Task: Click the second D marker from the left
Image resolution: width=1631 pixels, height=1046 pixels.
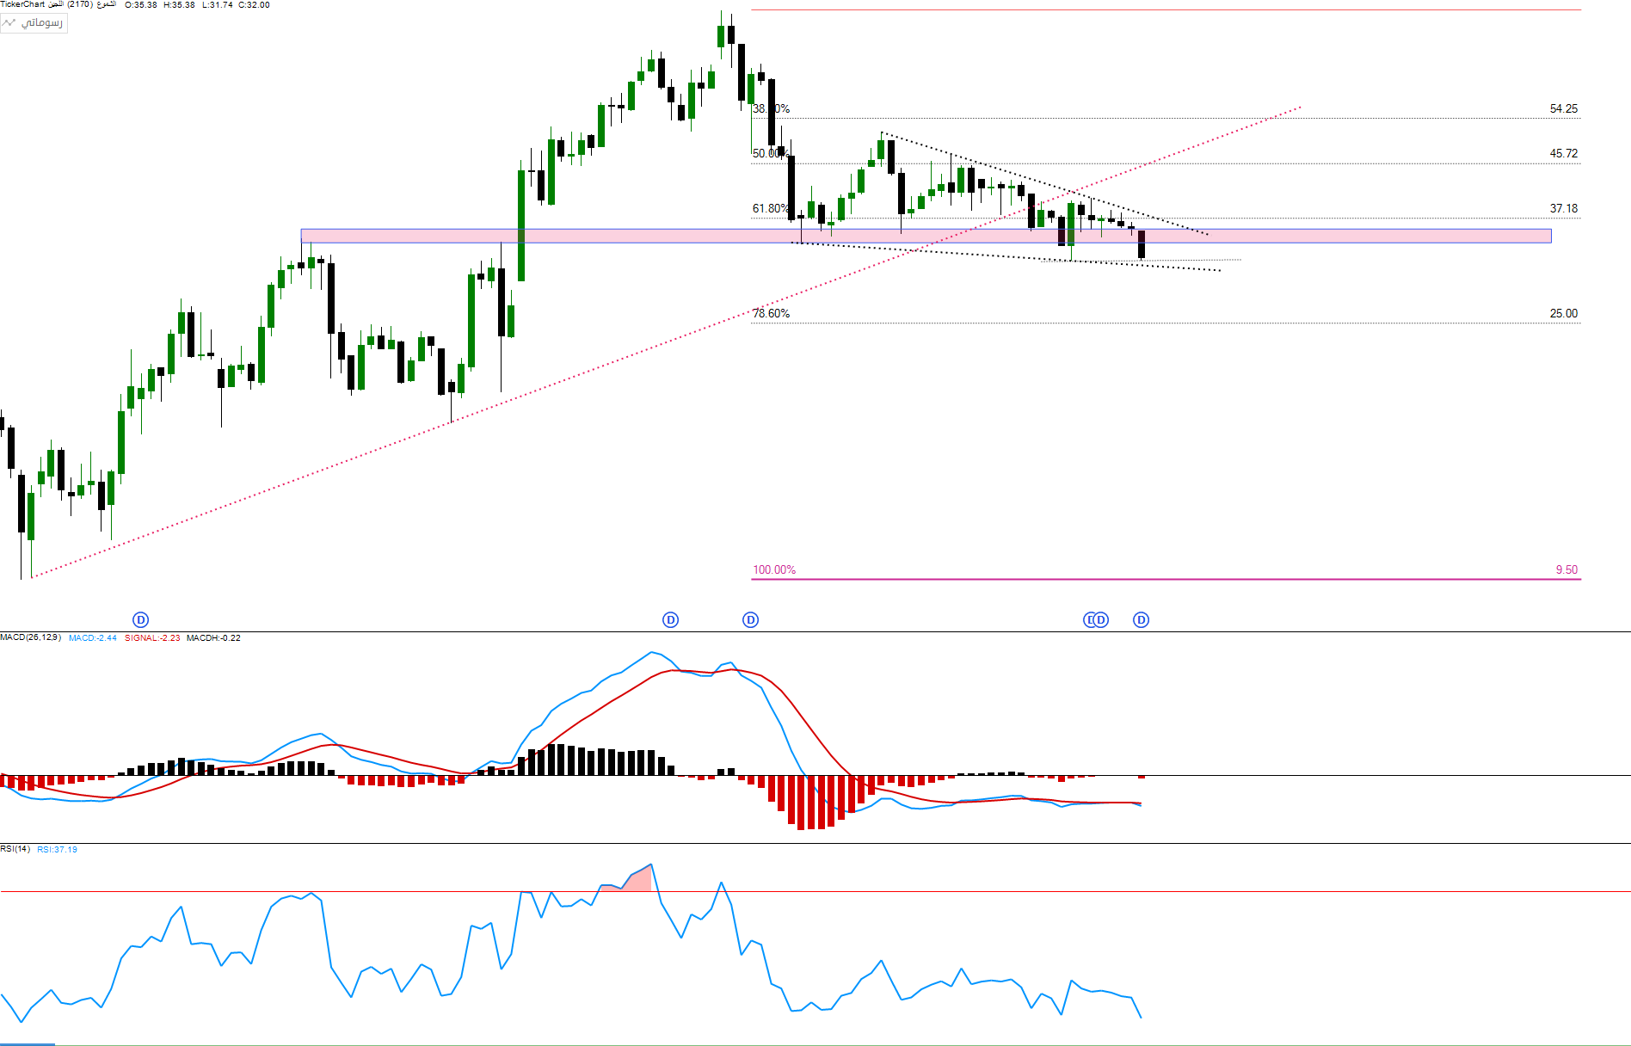Action: (x=670, y=619)
